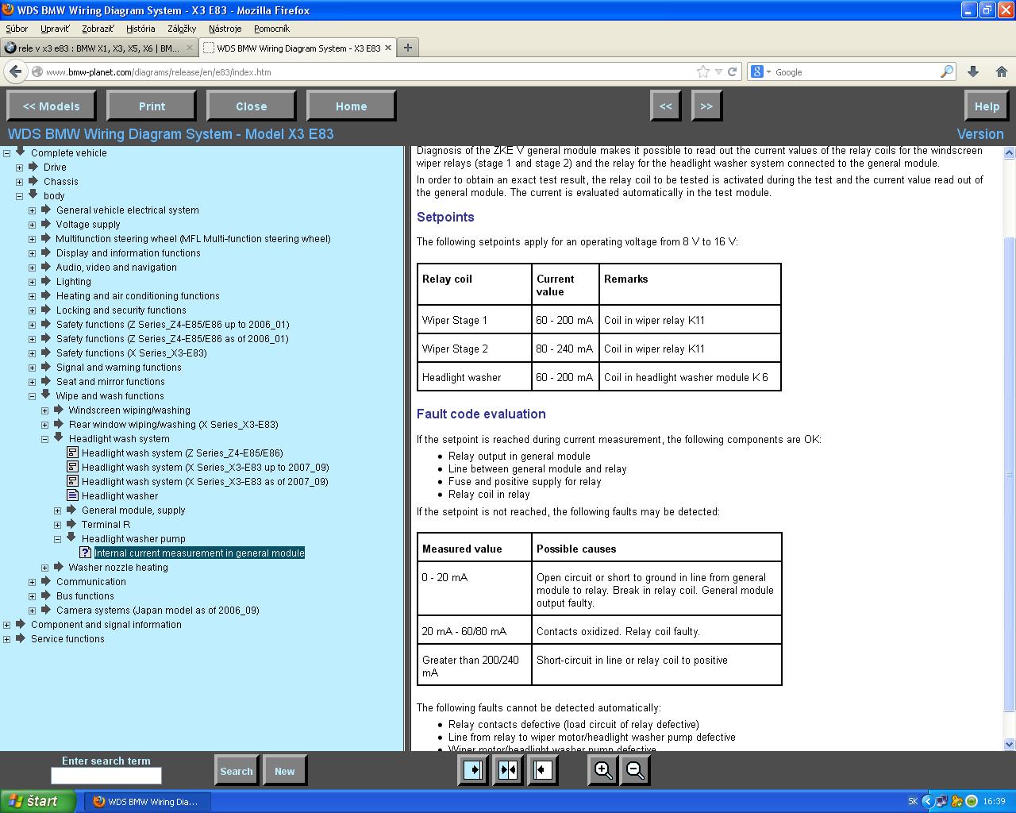The height and width of the screenshot is (813, 1016).
Task: Go back with browser back arrow
Action: click(15, 71)
